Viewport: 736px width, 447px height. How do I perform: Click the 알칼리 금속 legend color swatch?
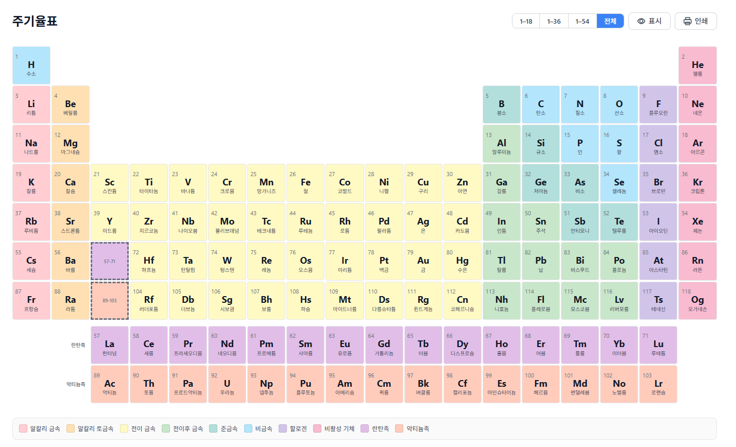point(22,428)
